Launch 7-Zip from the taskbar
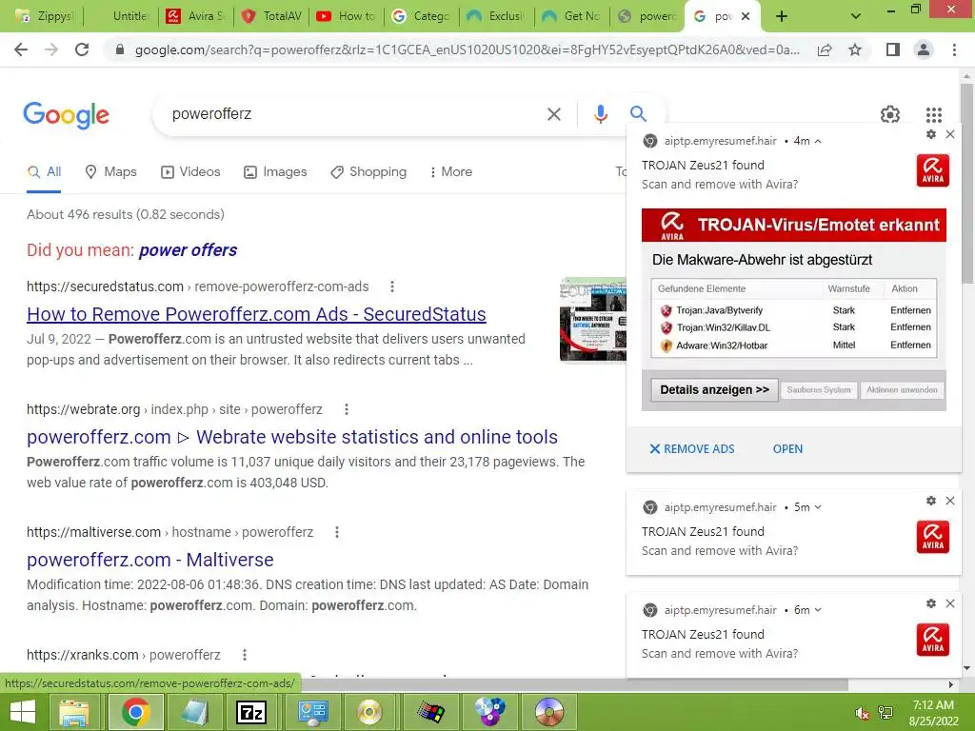Viewport: 975px width, 731px height. click(x=251, y=712)
